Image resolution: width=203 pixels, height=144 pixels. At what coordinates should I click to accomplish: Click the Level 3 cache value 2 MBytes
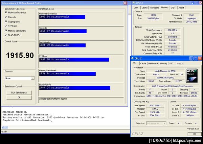pyautogui.click(x=189, y=115)
